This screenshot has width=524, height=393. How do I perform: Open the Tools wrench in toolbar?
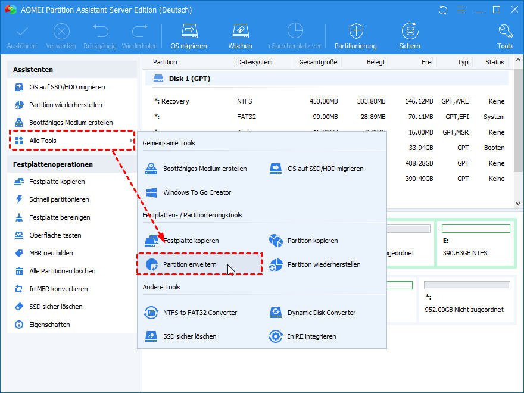click(504, 36)
